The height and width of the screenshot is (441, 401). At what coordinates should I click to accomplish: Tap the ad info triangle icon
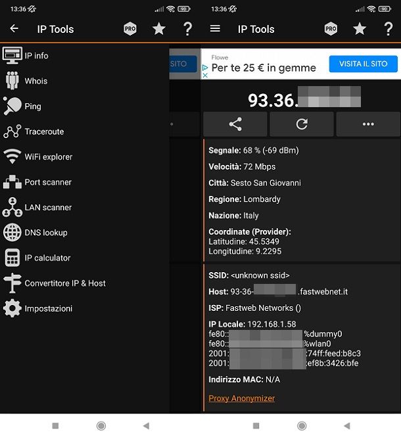click(x=205, y=68)
